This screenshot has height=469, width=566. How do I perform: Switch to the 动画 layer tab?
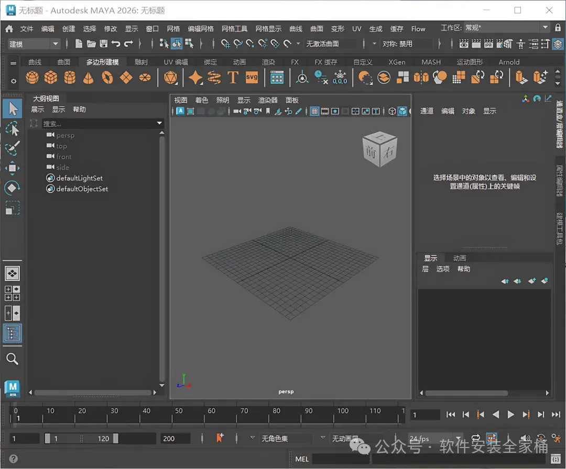point(459,258)
